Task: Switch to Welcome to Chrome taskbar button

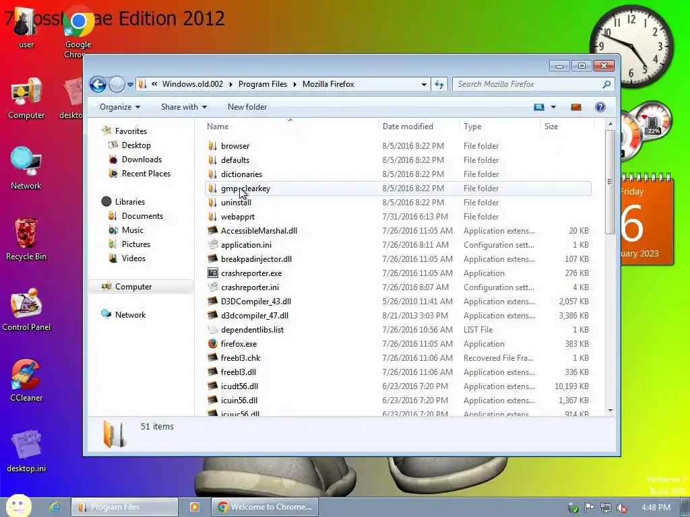Action: pyautogui.click(x=264, y=507)
